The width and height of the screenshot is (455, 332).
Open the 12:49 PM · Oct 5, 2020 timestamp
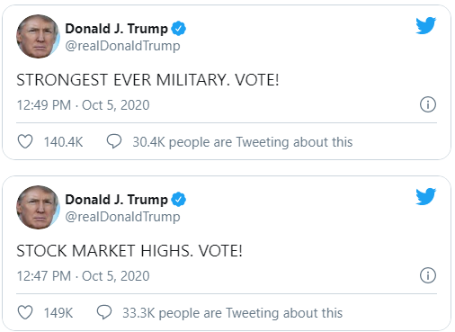pos(83,105)
